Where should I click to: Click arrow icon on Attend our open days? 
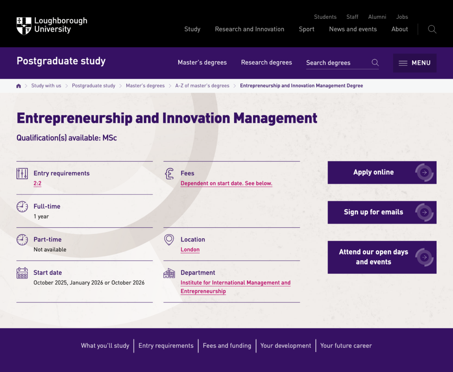point(424,257)
